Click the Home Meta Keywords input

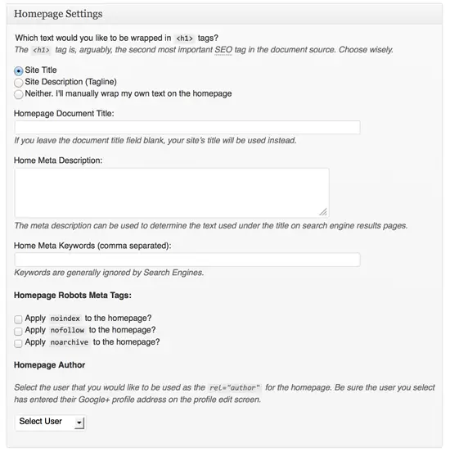(187, 260)
